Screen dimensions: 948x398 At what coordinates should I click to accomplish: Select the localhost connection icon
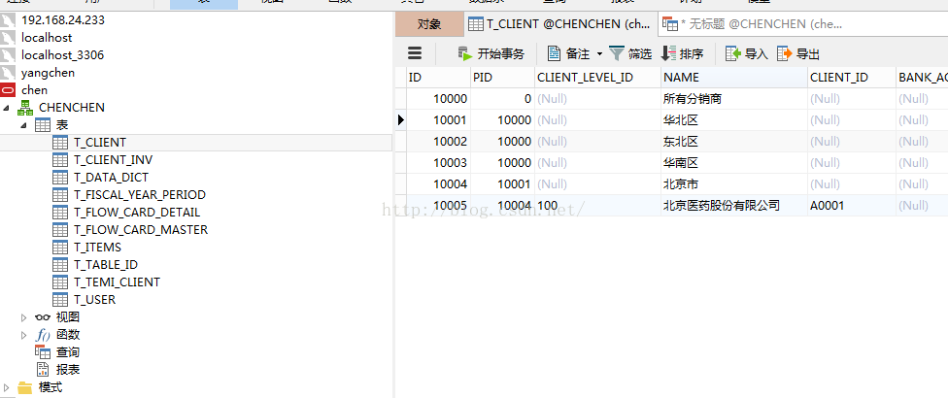coord(8,38)
